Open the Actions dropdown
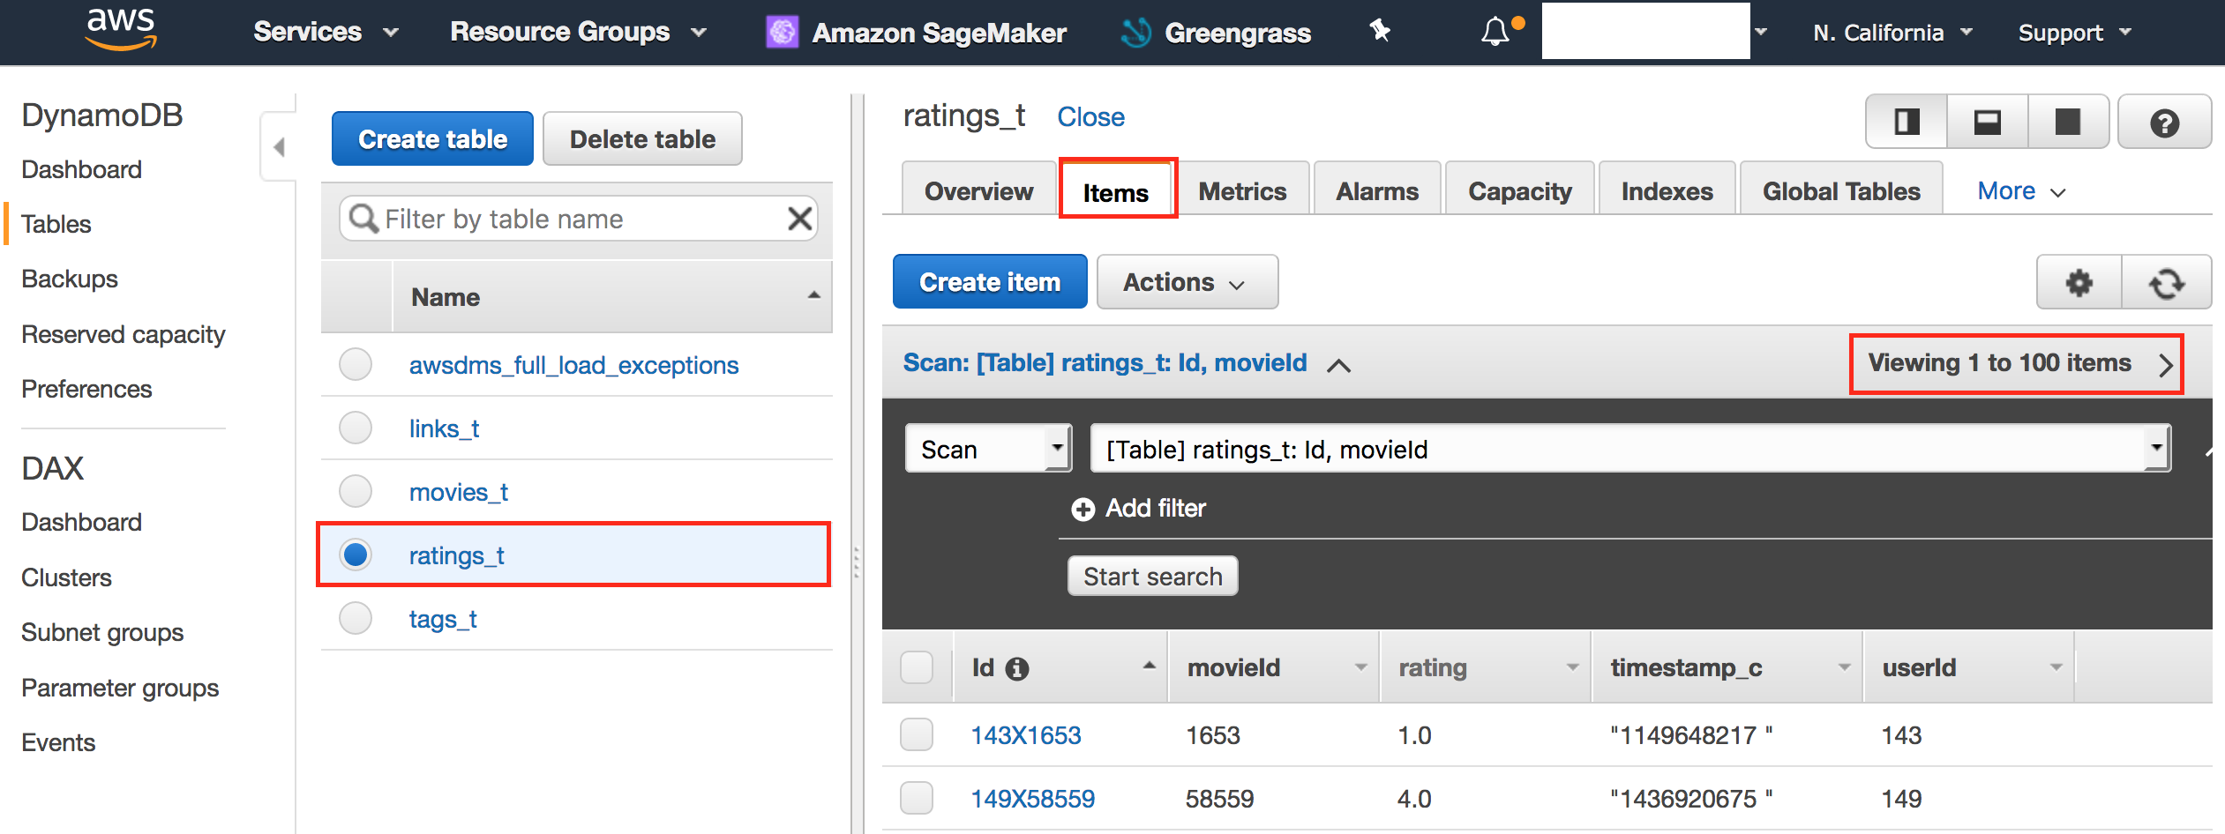2225x834 pixels. [x=1187, y=282]
